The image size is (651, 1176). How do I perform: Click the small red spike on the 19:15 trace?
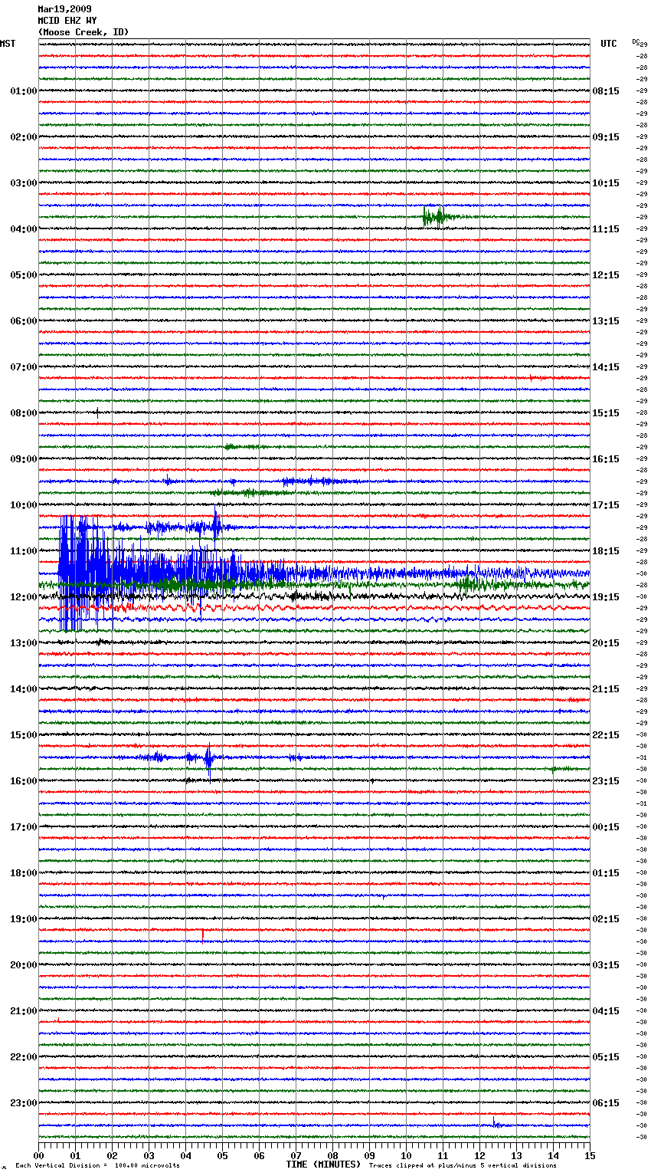coord(203,935)
